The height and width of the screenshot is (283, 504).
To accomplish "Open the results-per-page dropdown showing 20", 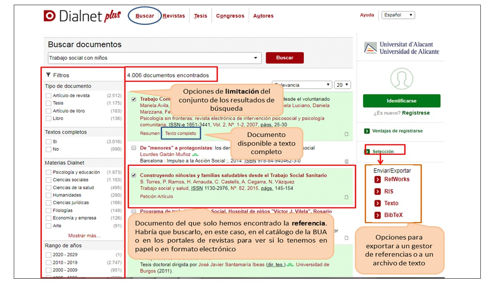I will point(342,85).
